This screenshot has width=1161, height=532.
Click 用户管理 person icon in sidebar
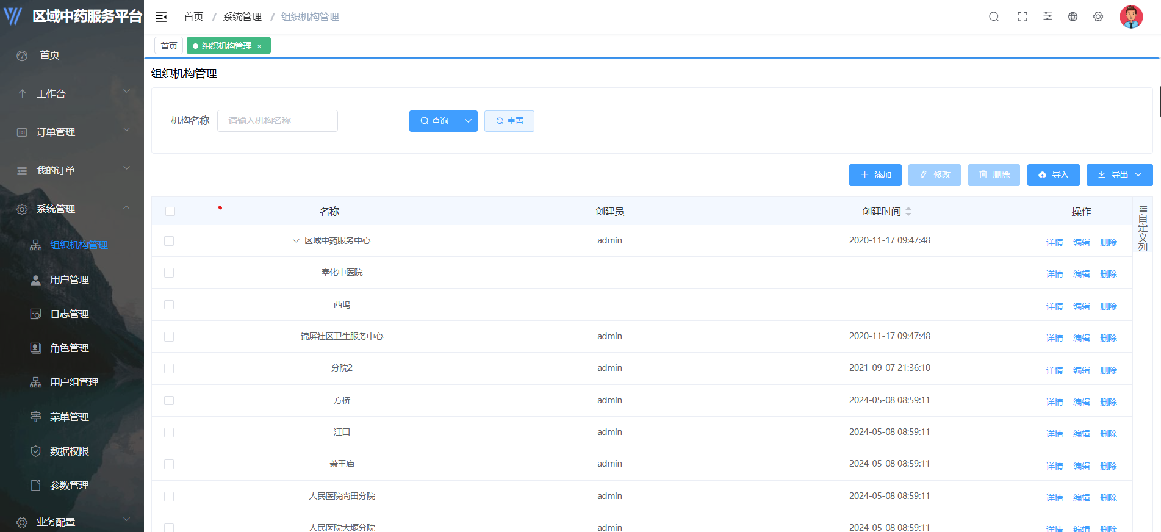click(36, 280)
